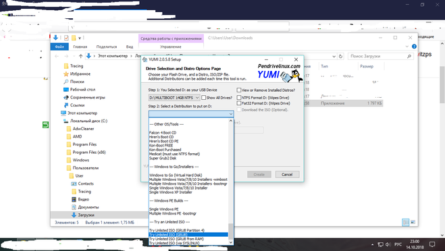This screenshot has height=251, width=445.
Task: Refresh the Explorer address bar
Action: 340,56
